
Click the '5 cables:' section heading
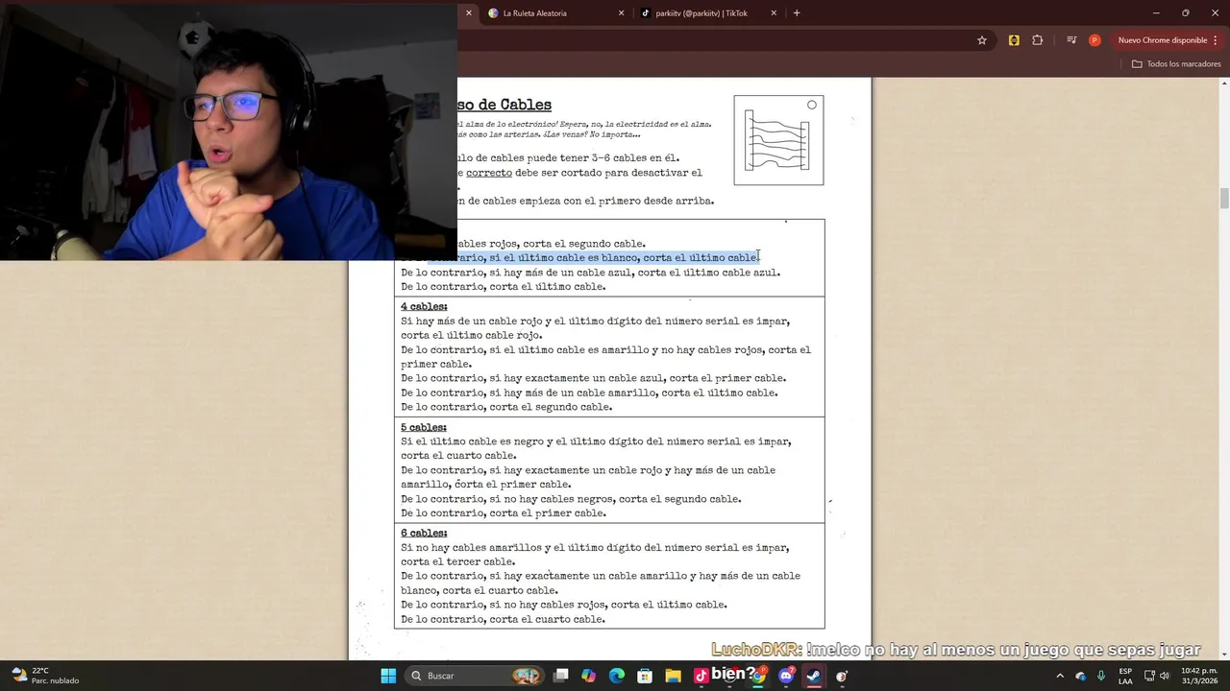[424, 427]
